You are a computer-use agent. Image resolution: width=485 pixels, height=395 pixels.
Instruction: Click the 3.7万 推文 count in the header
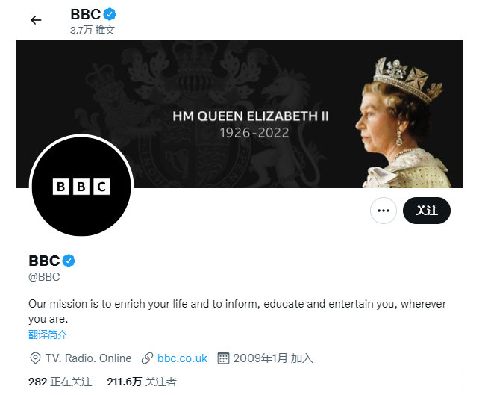point(93,31)
